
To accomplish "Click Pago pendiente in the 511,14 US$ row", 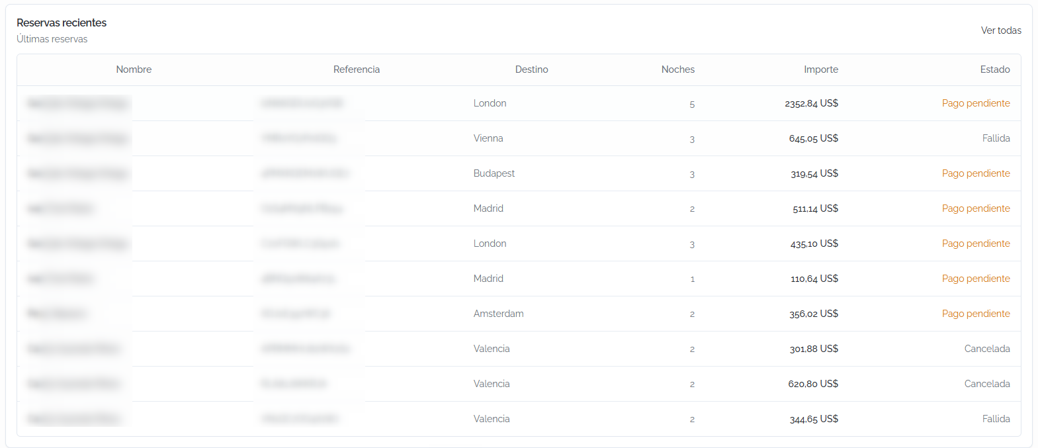I will [976, 208].
